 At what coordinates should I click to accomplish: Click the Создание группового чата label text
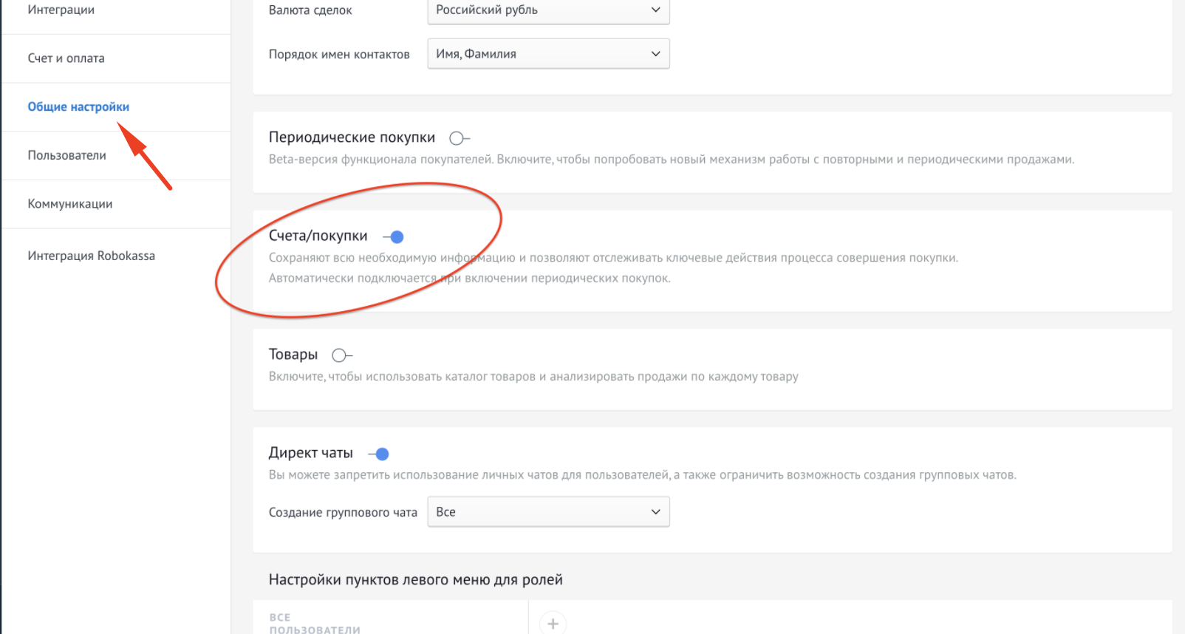pos(343,513)
